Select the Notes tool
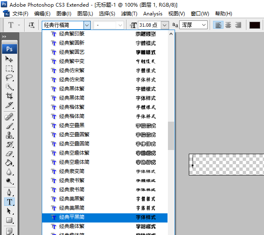 [x=9, y=231]
